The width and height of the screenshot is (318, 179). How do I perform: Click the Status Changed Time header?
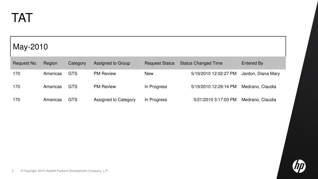pos(201,63)
